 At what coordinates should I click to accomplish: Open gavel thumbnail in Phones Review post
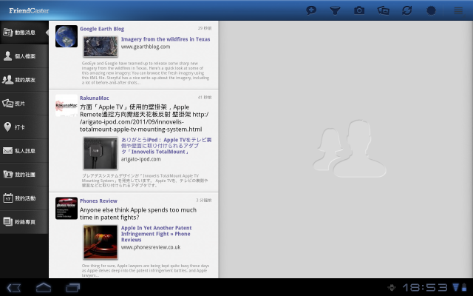[x=101, y=242]
